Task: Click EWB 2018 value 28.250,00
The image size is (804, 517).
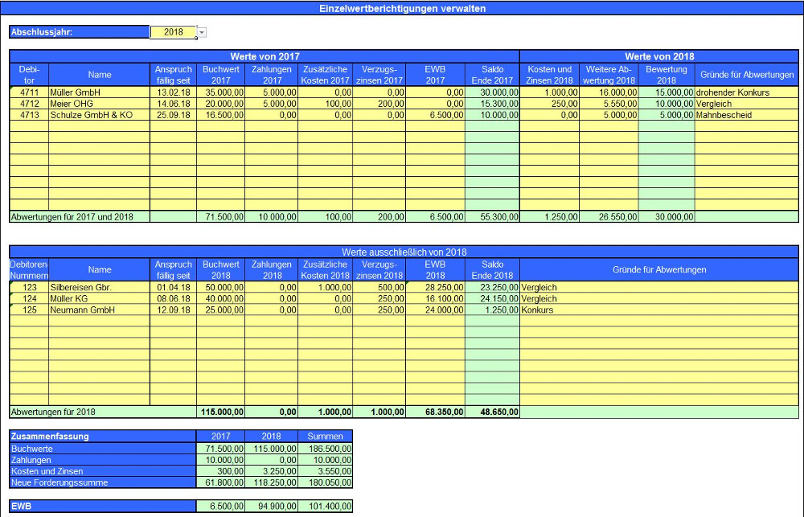Action: (435, 287)
